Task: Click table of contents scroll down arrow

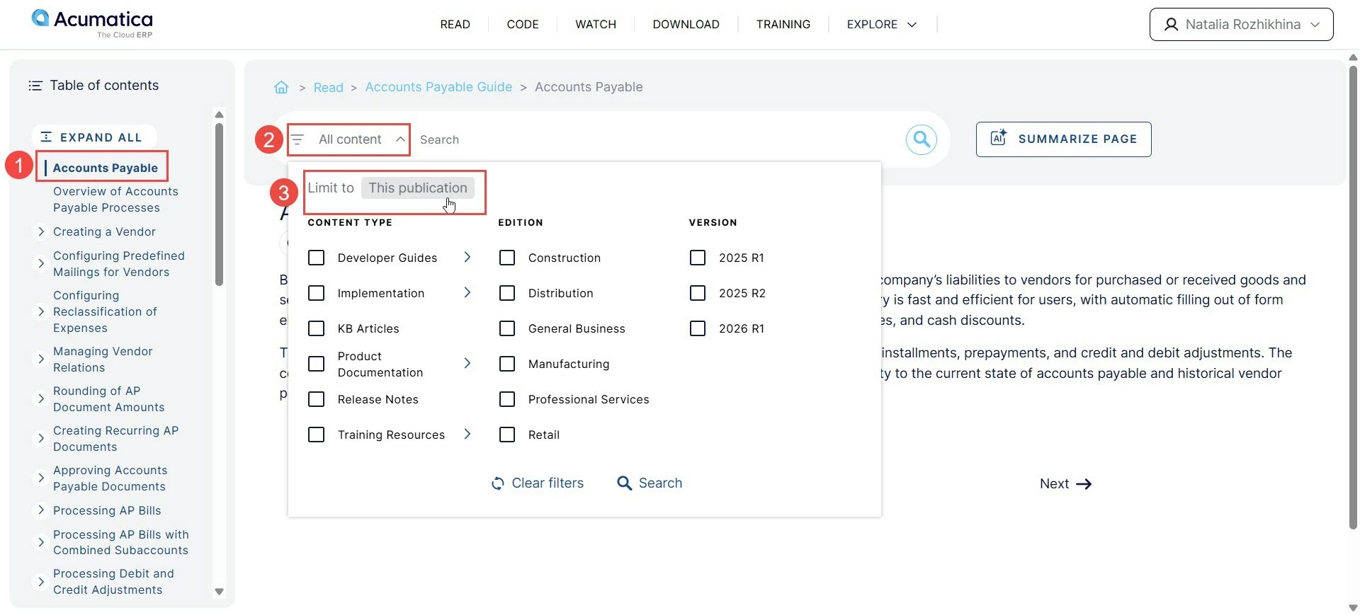Action: 219,592
